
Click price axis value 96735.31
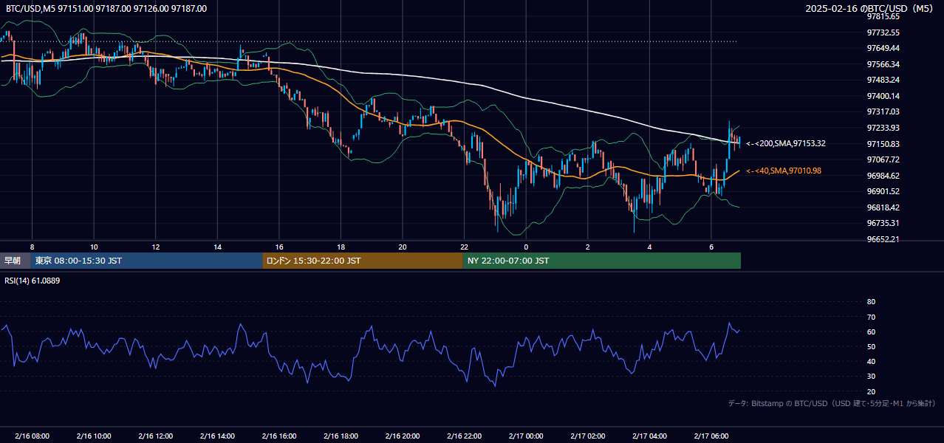883,223
